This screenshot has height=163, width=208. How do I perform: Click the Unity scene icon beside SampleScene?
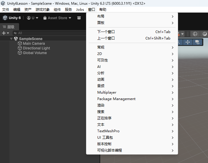16,39
